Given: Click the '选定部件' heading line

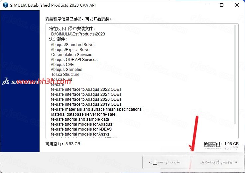Looking at the screenshot, I should (58, 39).
